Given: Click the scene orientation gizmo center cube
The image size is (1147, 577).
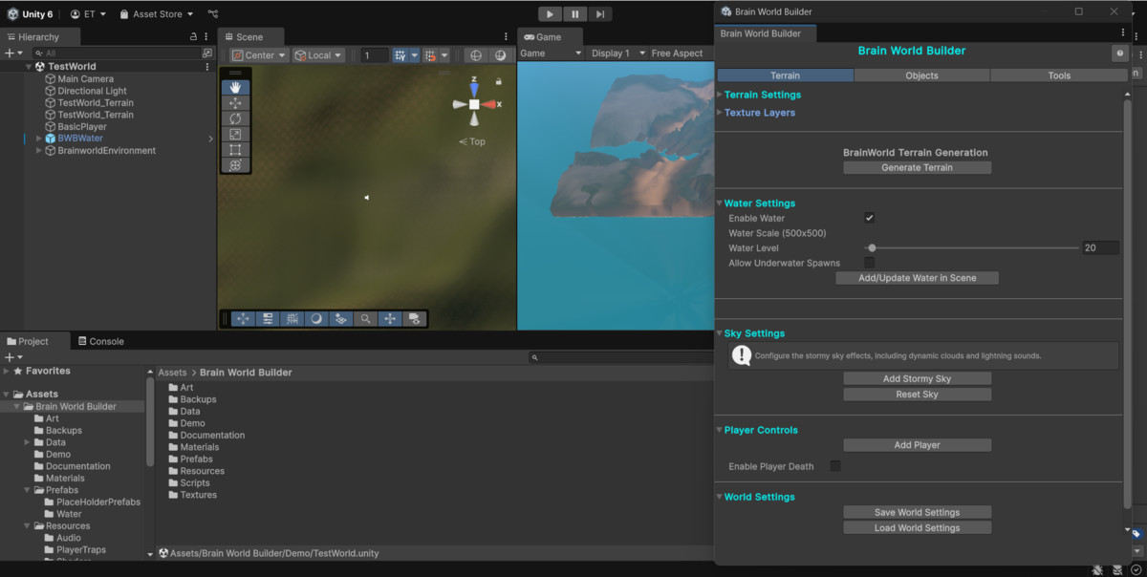Looking at the screenshot, I should click(x=474, y=104).
